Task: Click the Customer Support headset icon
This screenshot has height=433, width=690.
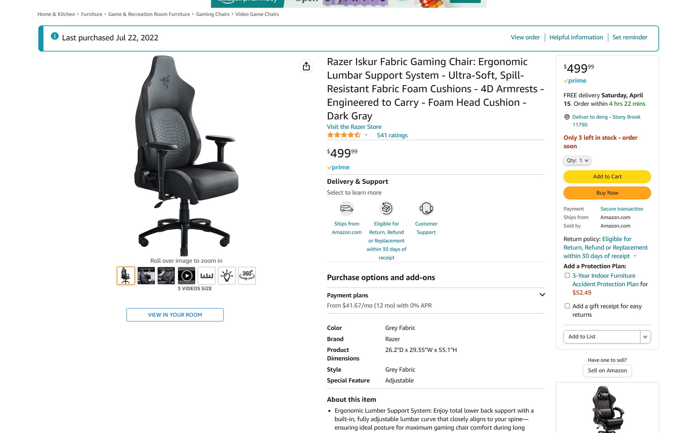Action: [426, 209]
